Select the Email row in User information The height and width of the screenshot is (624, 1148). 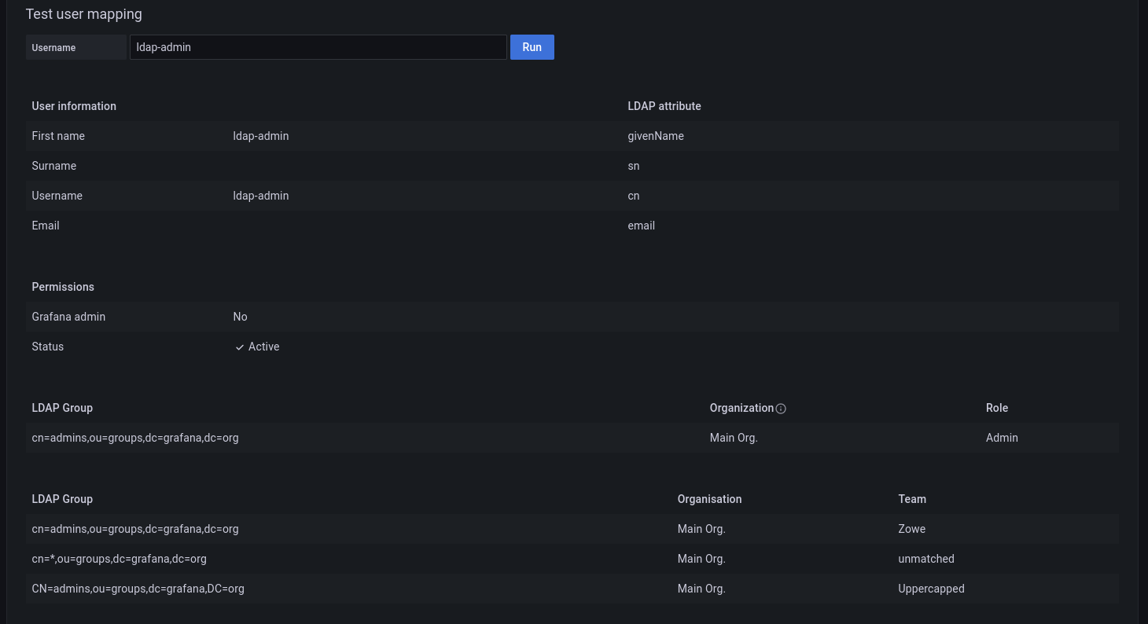(45, 226)
